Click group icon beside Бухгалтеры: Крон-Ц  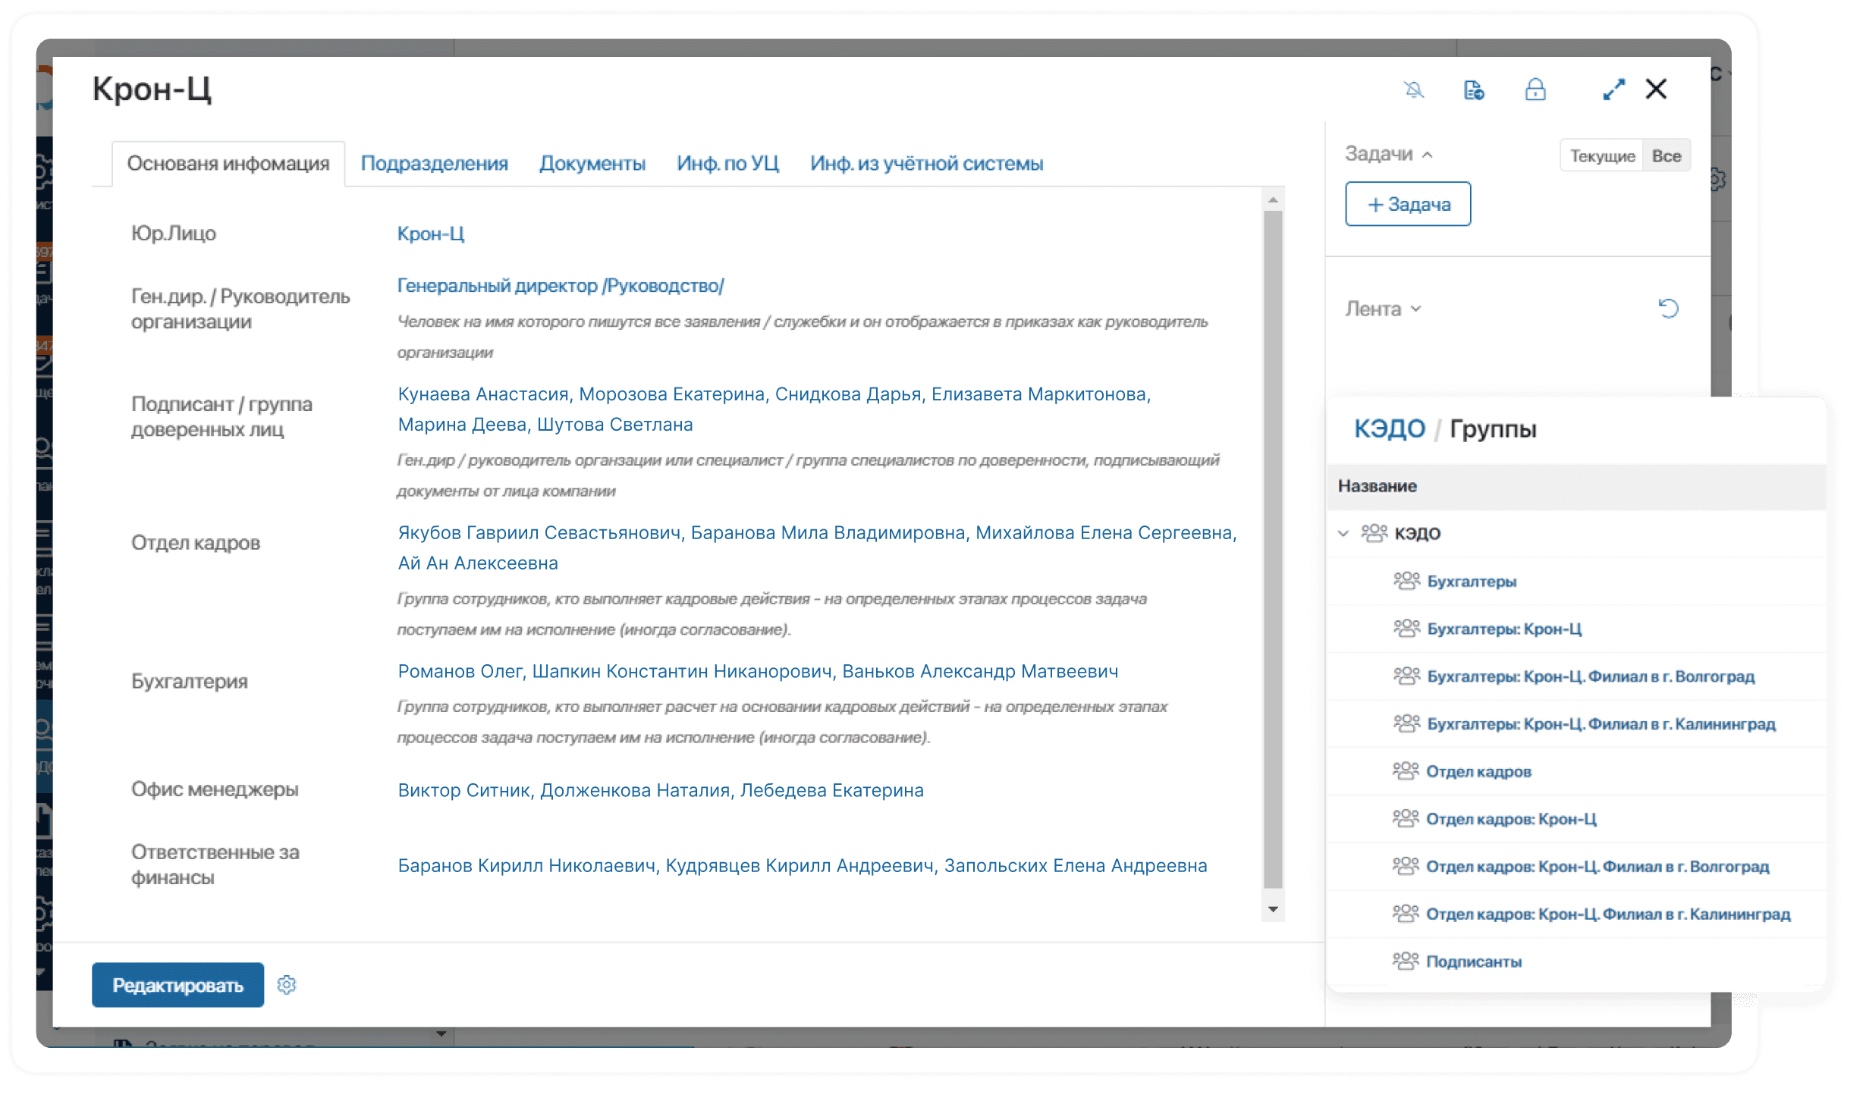(1406, 628)
